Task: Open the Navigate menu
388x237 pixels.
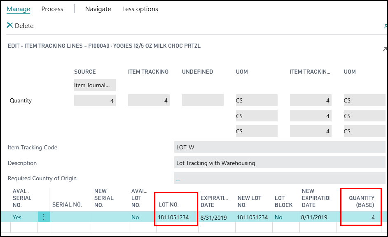Action: point(98,9)
